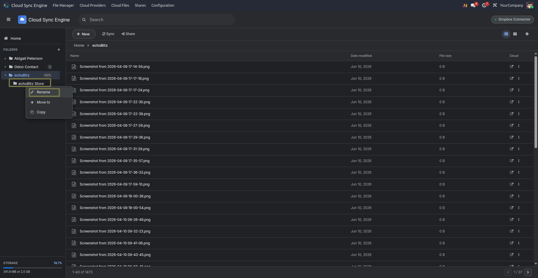Click the file list vertical scrollbar
The image size is (538, 278).
click(x=536, y=102)
